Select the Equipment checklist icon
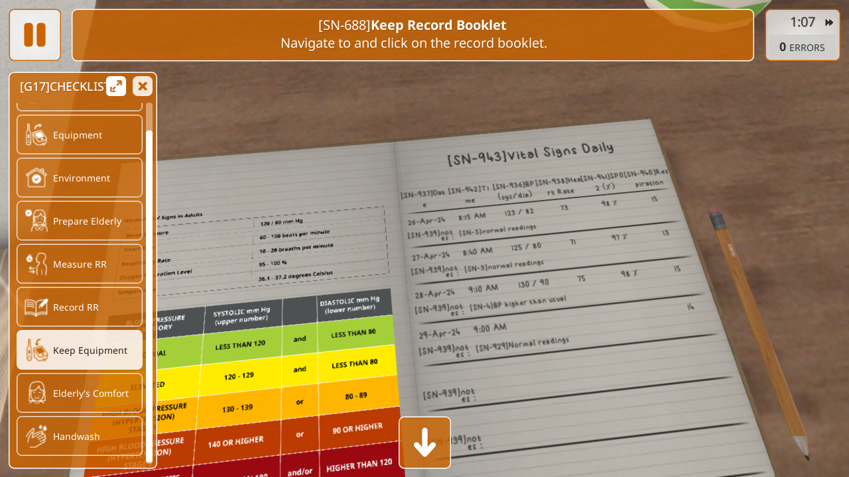 tap(36, 134)
